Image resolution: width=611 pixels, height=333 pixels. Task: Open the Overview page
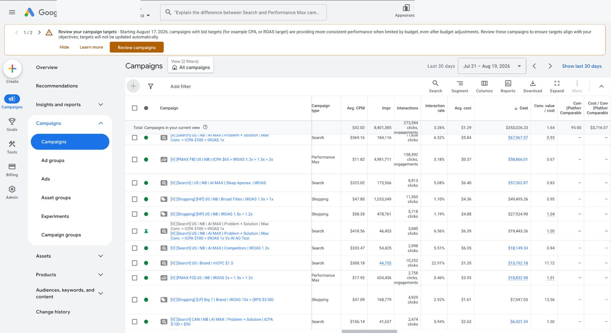point(47,67)
